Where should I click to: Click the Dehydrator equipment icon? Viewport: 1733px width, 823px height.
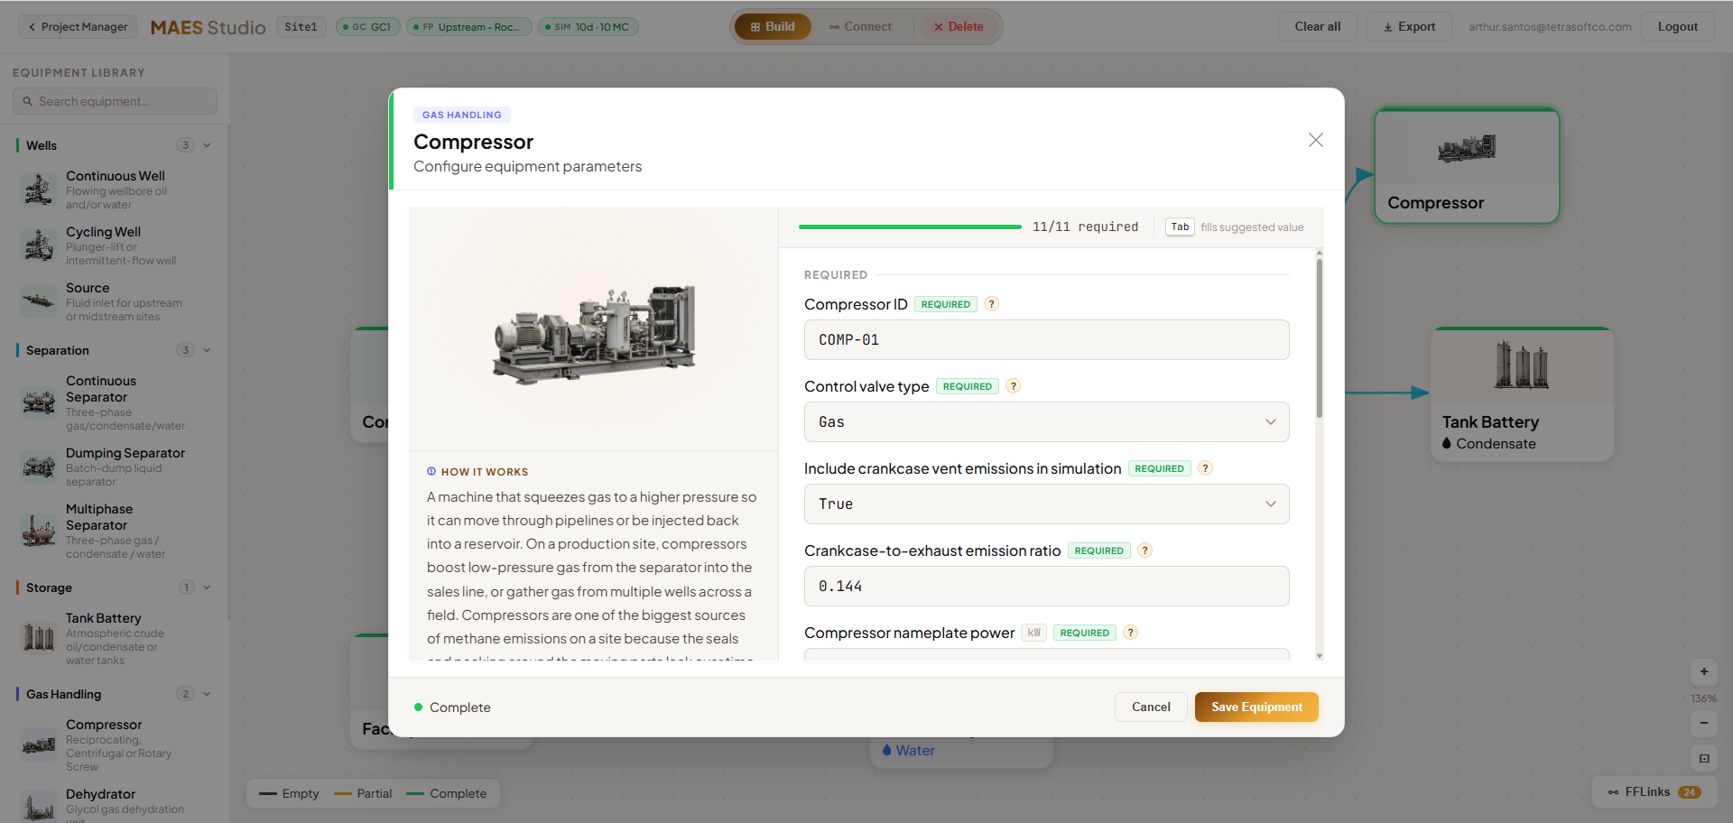pos(39,806)
